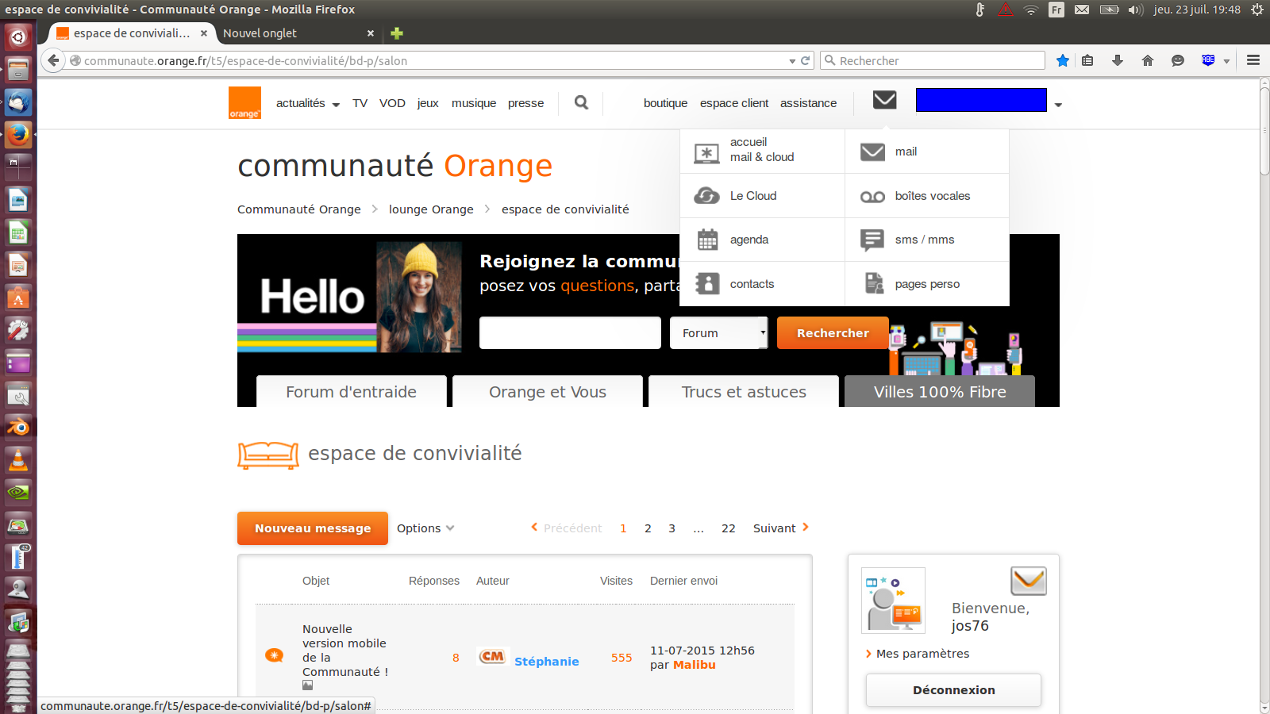Open the Forum search scope dropdown
Screen dimensions: 1270x714
click(x=718, y=332)
